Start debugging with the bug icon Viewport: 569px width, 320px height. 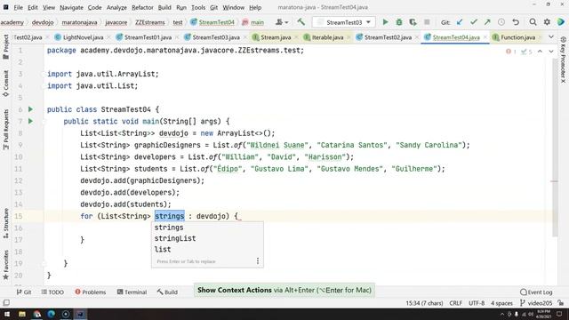[399, 22]
